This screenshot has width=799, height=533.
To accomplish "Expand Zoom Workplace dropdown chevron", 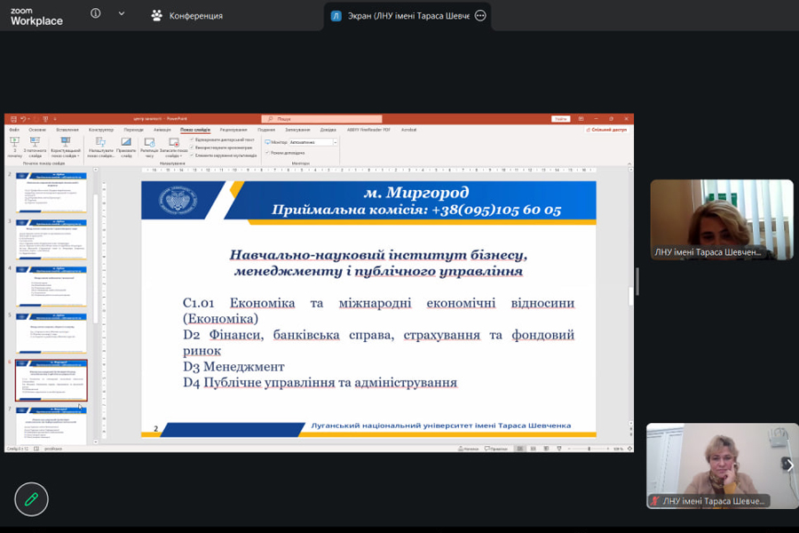I will tap(122, 14).
